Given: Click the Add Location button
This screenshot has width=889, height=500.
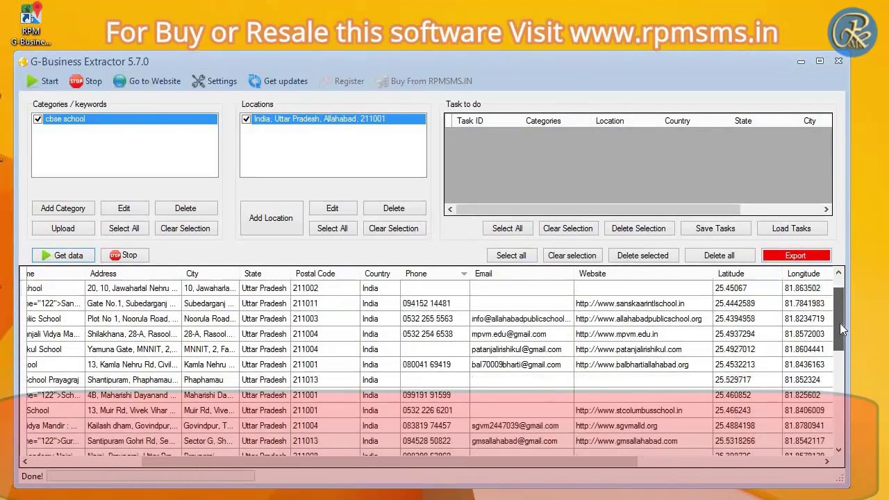Looking at the screenshot, I should [x=271, y=219].
